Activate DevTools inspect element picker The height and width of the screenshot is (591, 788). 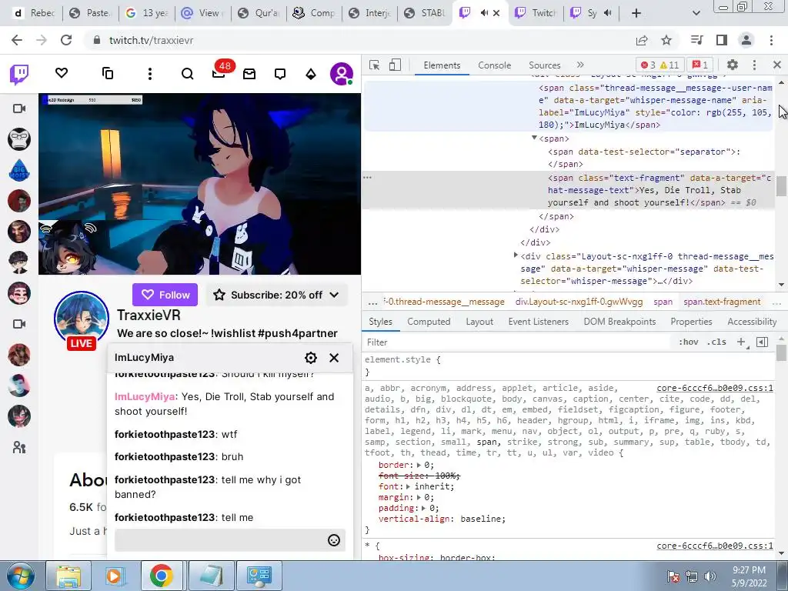[374, 65]
